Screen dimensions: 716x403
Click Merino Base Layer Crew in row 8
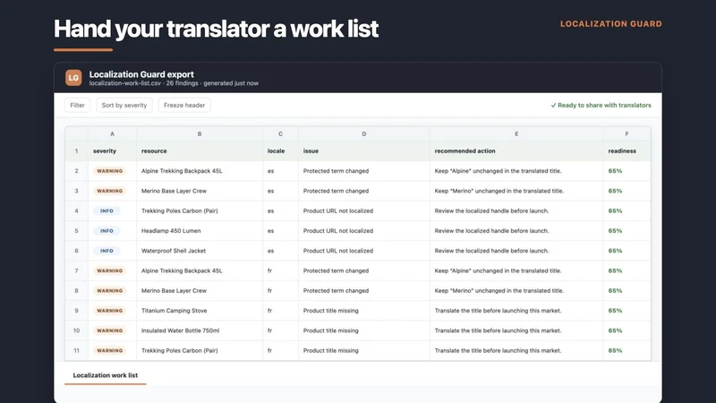(x=174, y=290)
